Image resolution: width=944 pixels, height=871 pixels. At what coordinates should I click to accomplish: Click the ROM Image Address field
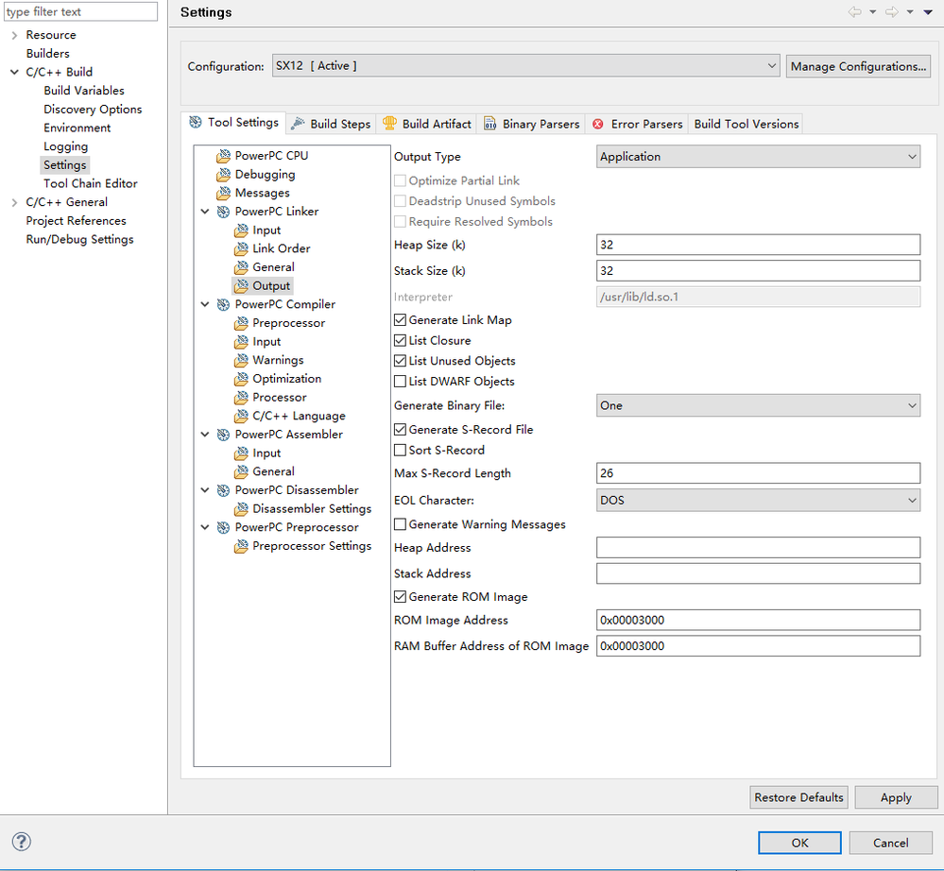[x=758, y=620]
